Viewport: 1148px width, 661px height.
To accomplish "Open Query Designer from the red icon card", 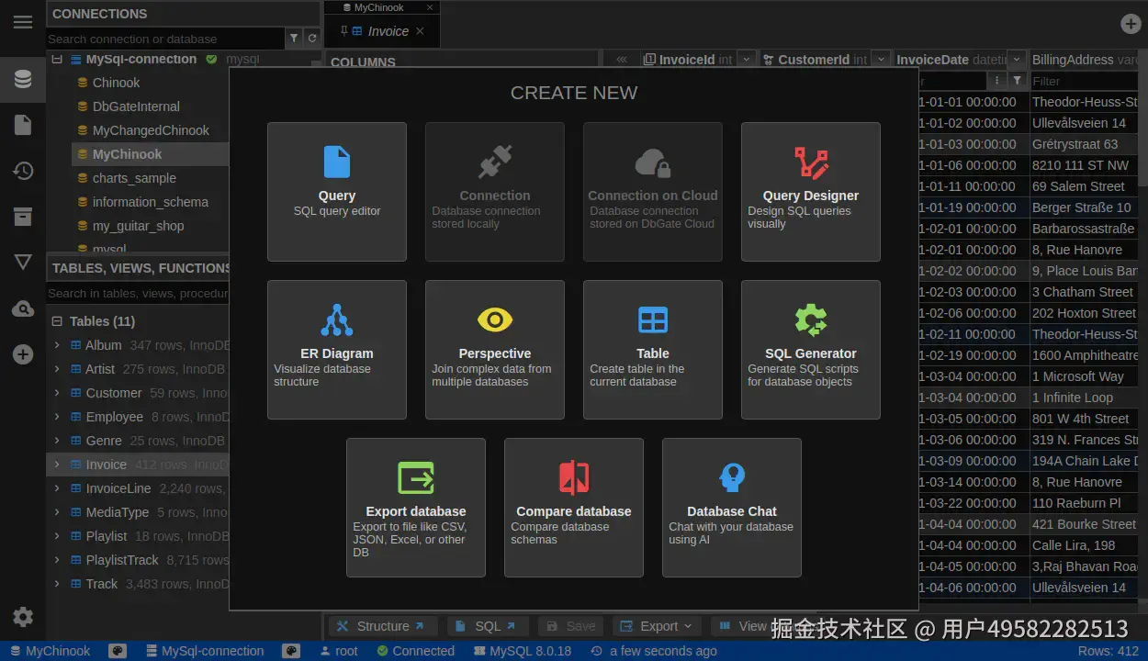I will pos(811,192).
